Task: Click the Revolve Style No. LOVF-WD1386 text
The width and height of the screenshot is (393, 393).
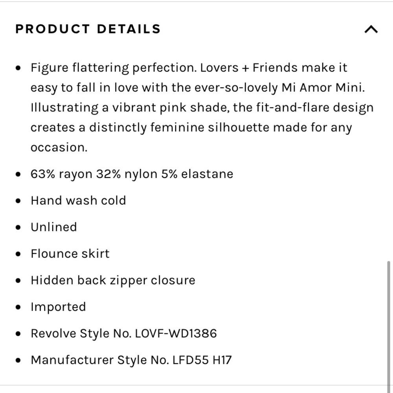Action: [123, 333]
